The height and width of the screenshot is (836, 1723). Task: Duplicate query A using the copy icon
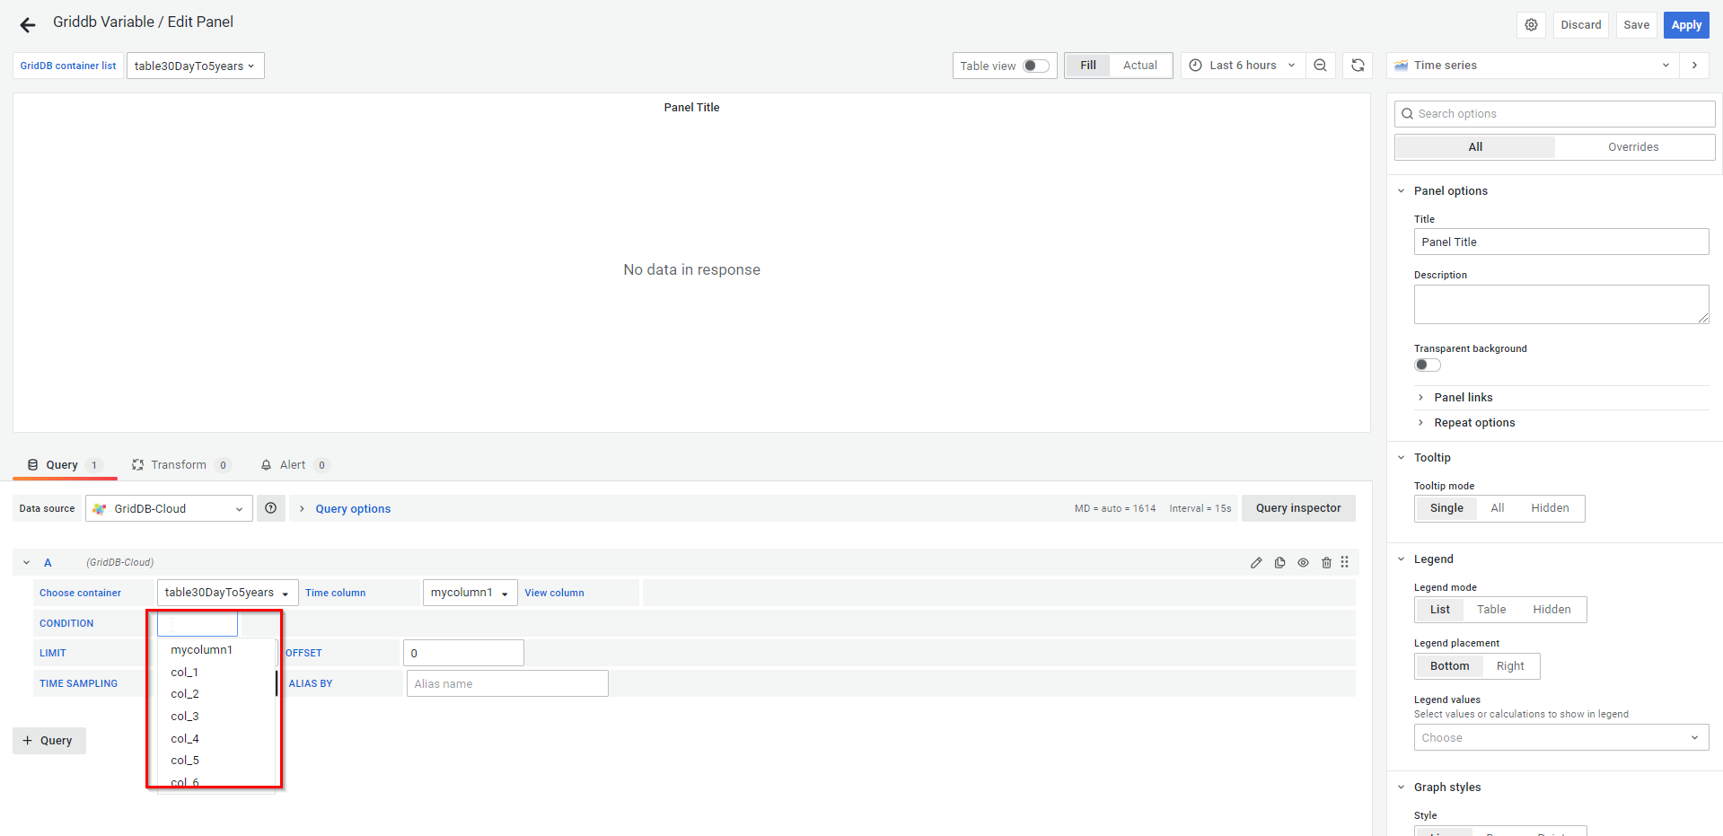pos(1279,563)
